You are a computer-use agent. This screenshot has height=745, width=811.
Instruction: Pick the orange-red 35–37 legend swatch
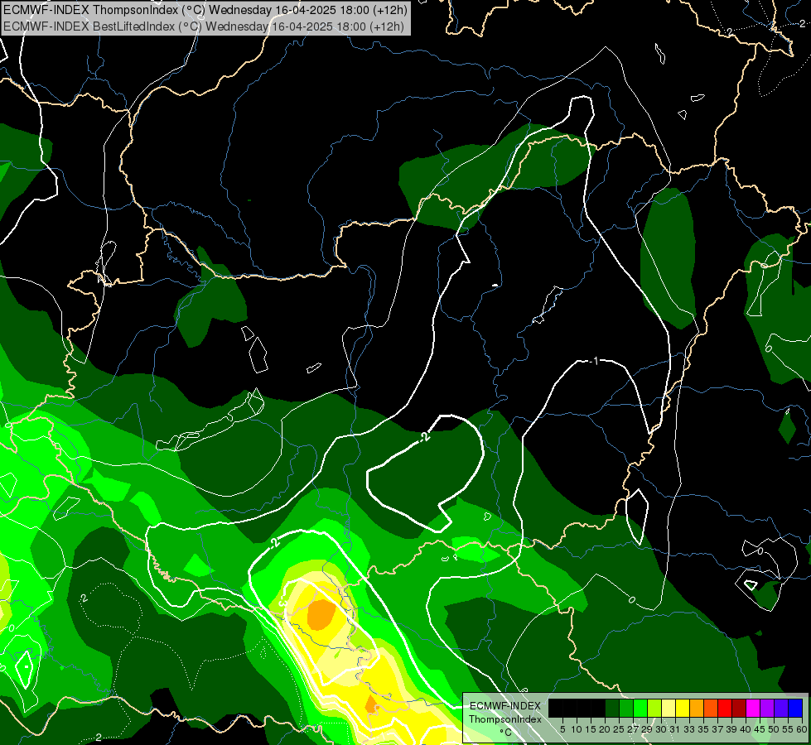pos(711,708)
